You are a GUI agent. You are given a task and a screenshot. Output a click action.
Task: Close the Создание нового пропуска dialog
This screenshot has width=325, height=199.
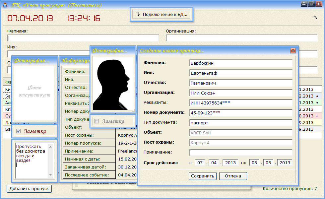[292, 50]
